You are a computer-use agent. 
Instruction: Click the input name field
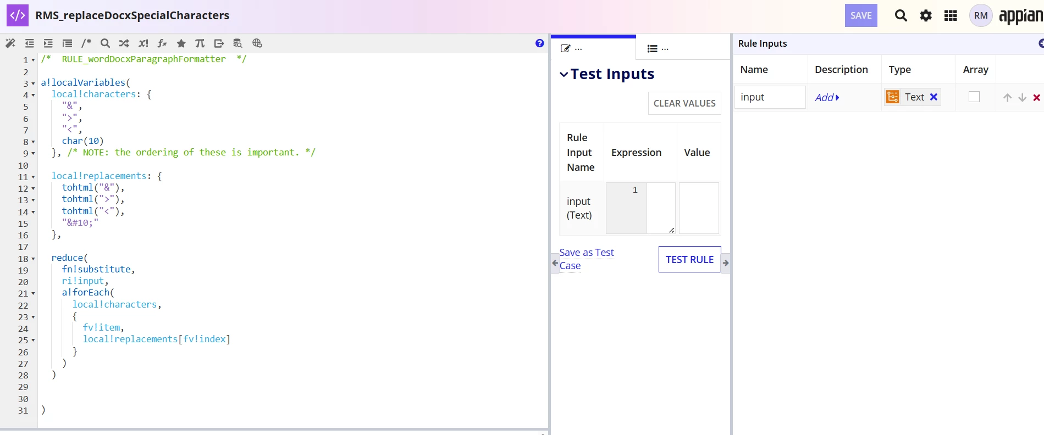click(770, 97)
